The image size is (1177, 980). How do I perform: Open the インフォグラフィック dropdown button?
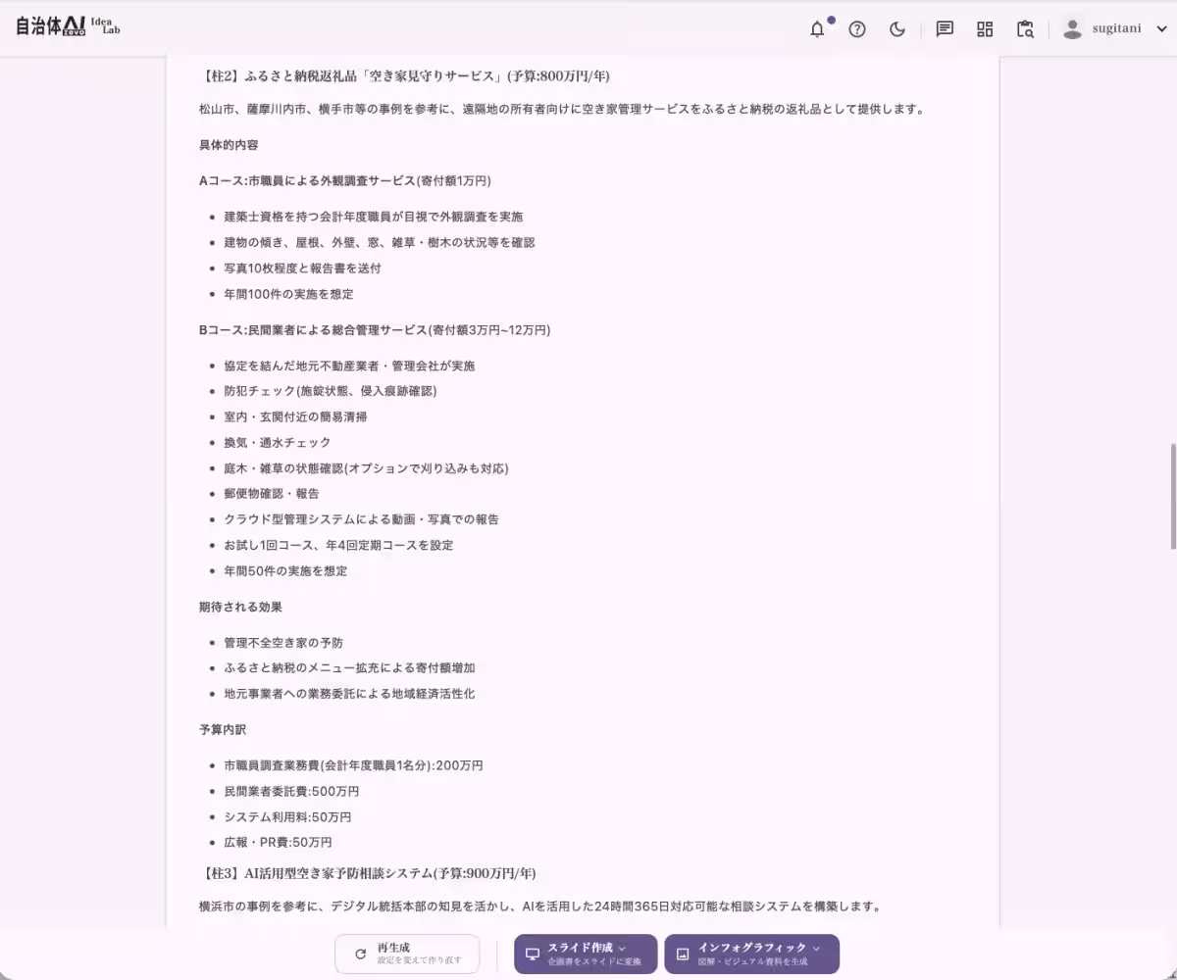click(x=752, y=954)
